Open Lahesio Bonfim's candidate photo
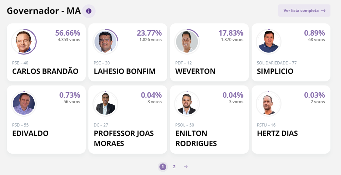The image size is (341, 175). tap(105, 42)
